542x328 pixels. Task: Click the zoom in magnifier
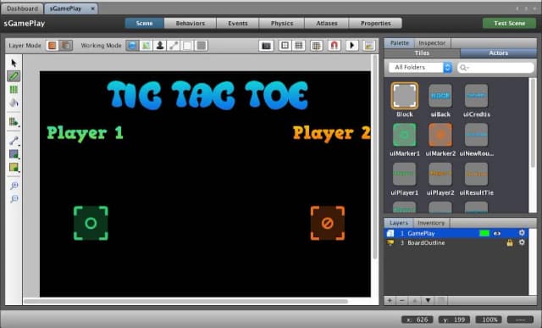(14, 186)
